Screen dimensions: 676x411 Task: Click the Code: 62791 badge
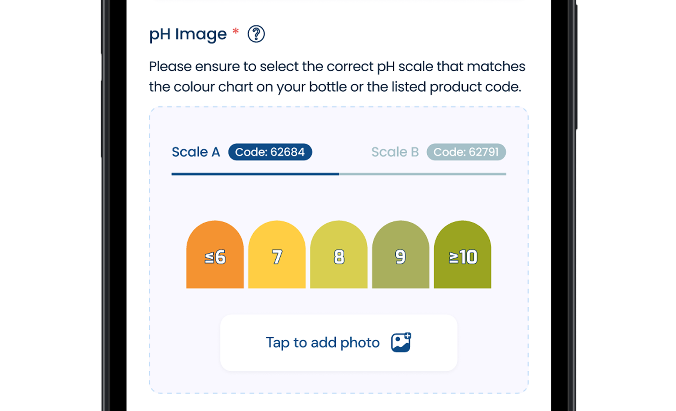(466, 152)
